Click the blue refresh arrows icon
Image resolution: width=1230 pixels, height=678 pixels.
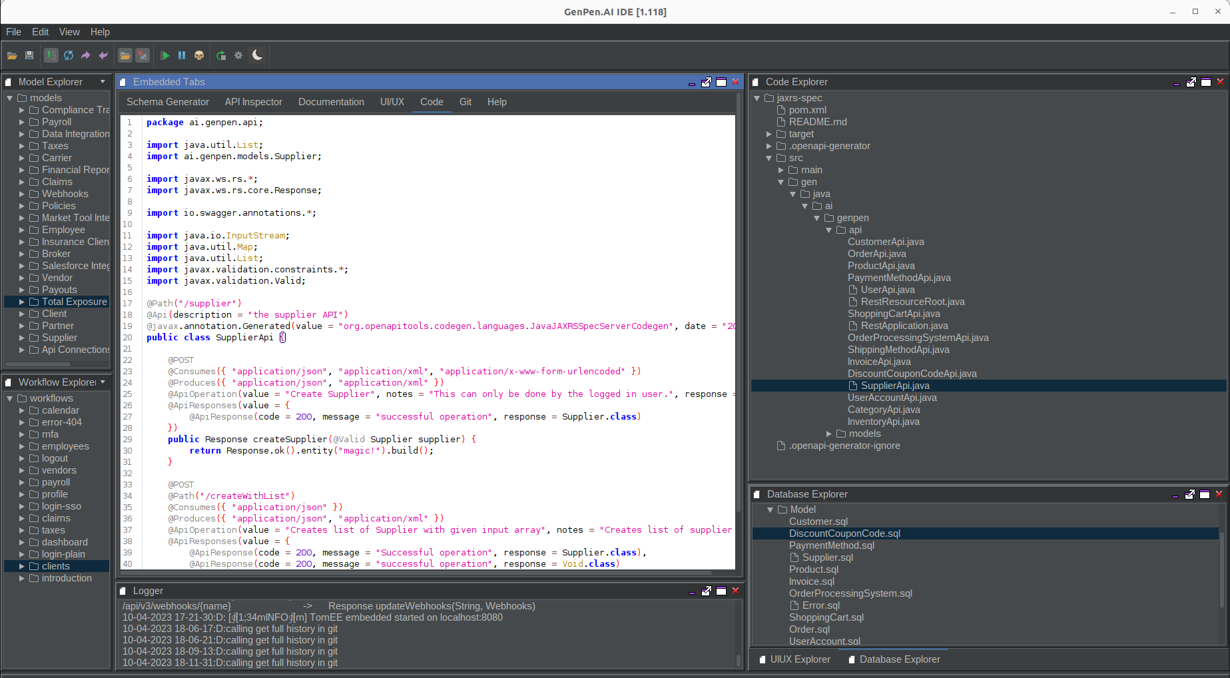(69, 55)
